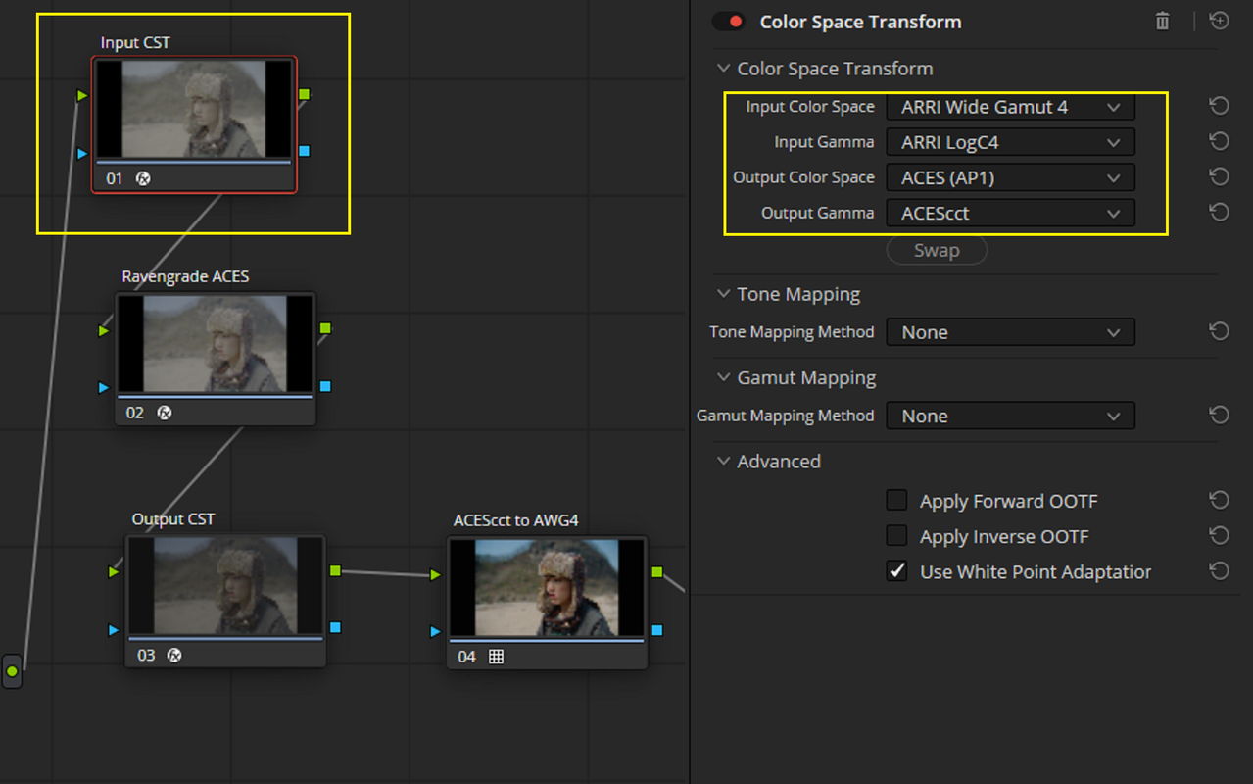Open the Gamut Mapping Method dropdown

[x=1010, y=416]
